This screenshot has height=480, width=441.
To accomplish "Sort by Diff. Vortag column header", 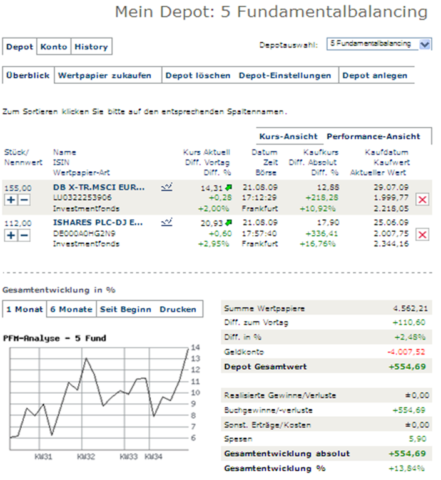I will click(208, 162).
